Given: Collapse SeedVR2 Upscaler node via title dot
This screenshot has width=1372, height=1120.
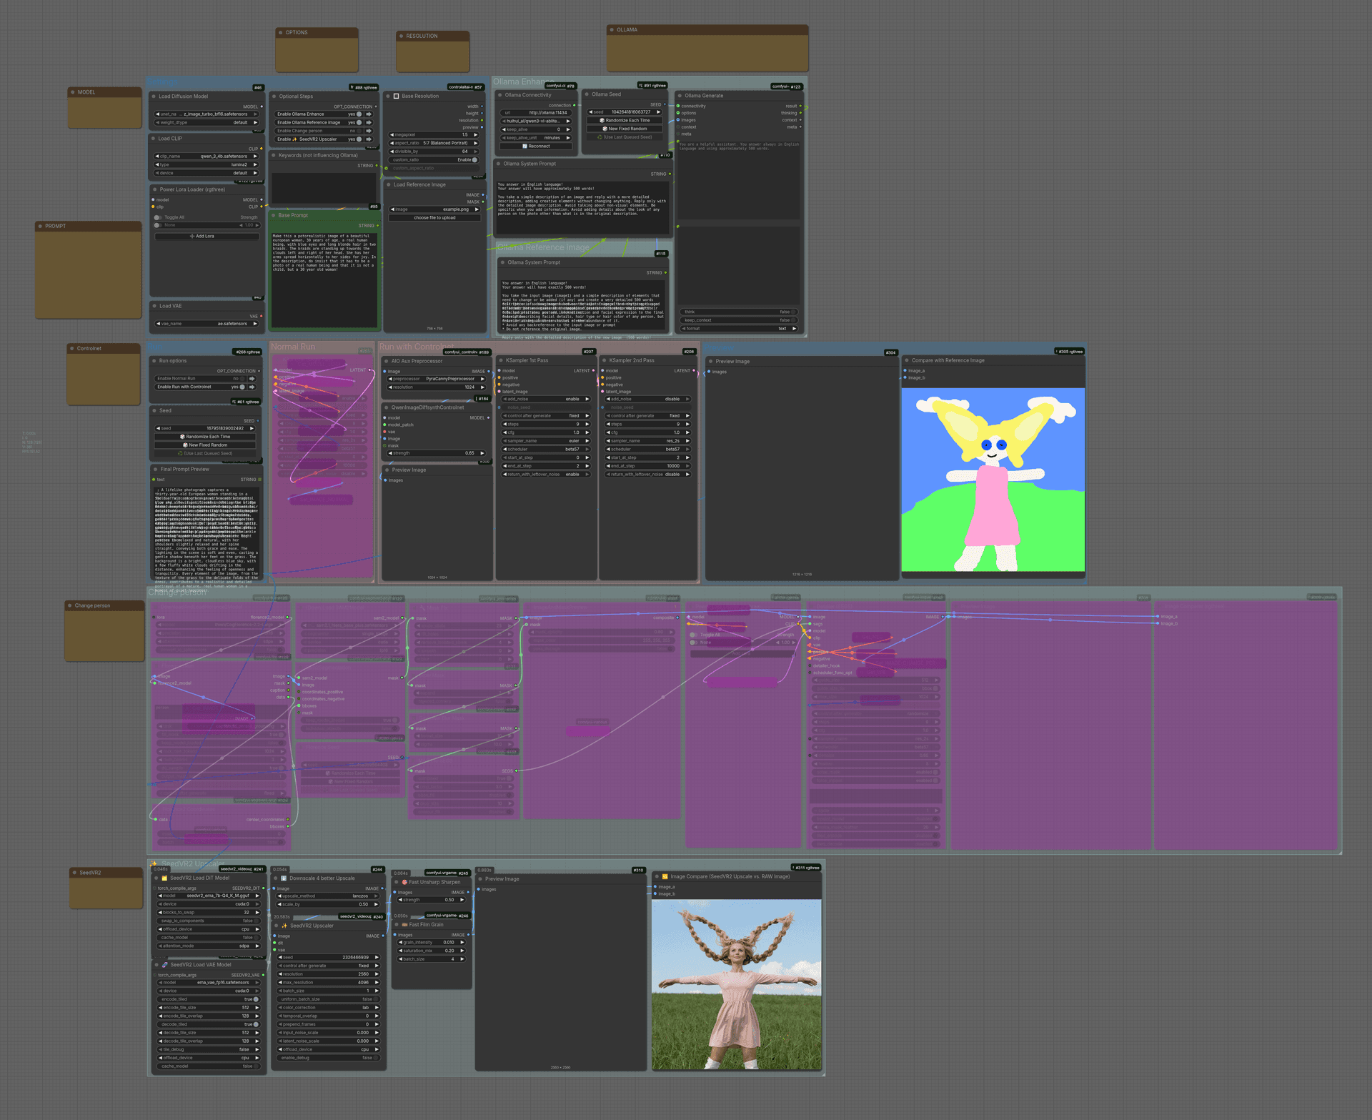Looking at the screenshot, I should [x=277, y=926].
